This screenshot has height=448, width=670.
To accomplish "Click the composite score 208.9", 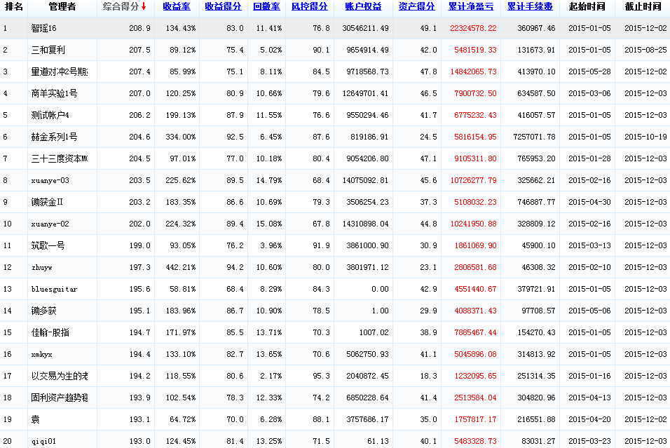I will click(139, 28).
